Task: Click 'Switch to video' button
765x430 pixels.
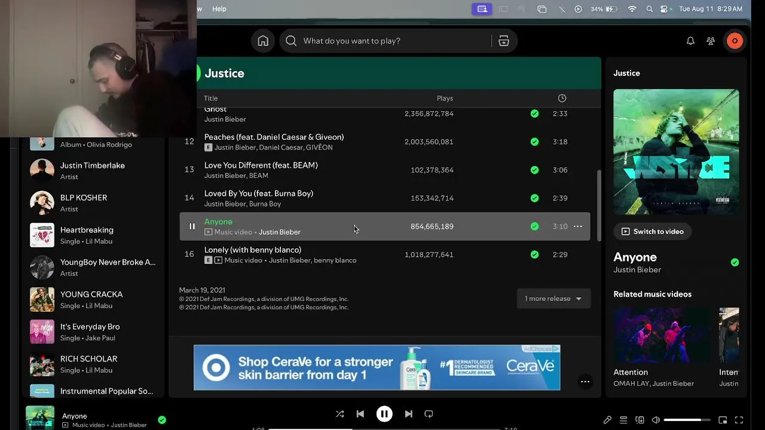Action: tap(653, 231)
